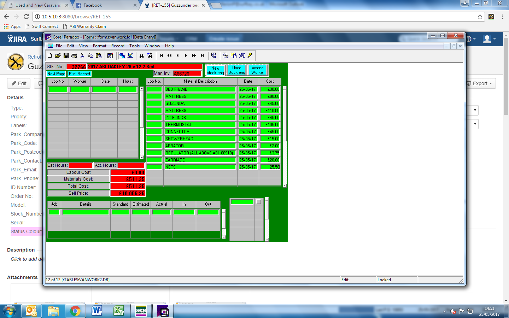Jump to first record with toolbar arrow
Viewport: 509px width, 318px height.
pyautogui.click(x=162, y=55)
